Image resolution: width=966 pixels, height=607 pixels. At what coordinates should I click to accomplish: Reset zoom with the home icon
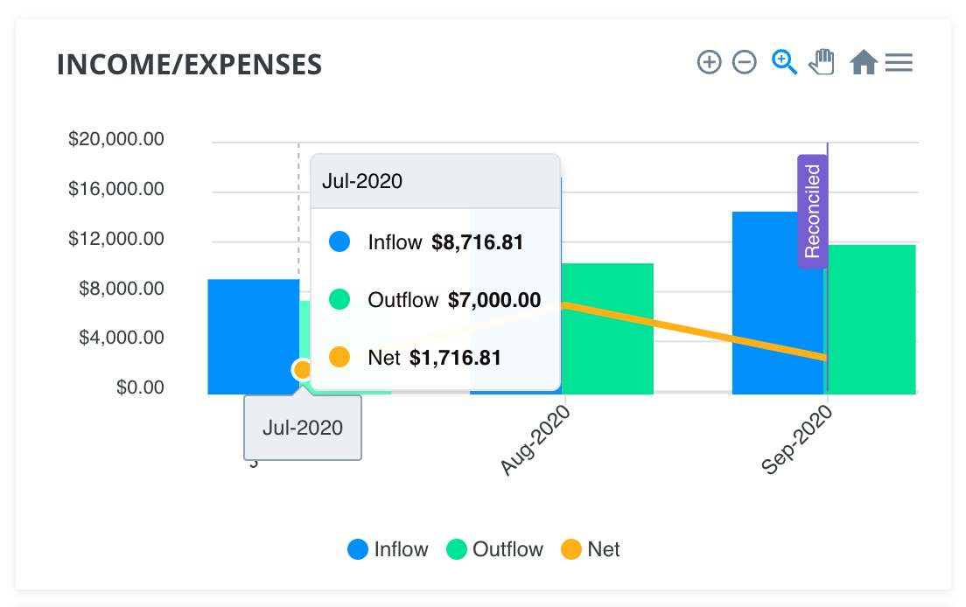[863, 62]
